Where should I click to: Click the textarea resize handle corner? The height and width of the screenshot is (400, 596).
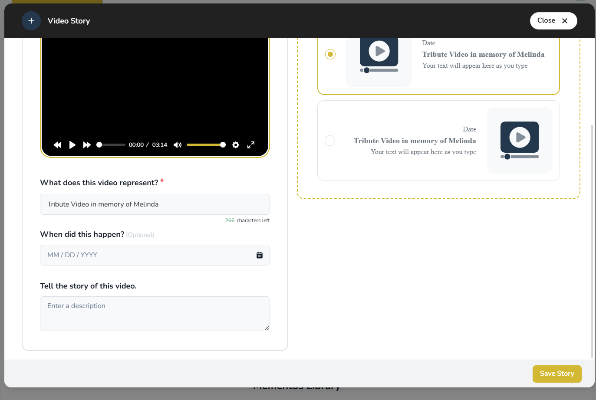(267, 328)
